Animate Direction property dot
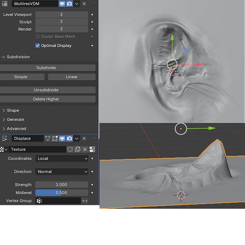This screenshot has width=245, height=245. [x=92, y=171]
